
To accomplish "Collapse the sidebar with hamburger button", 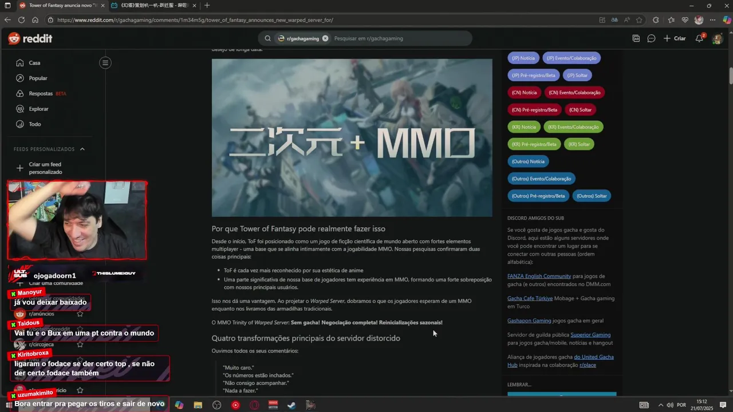I will click(x=105, y=63).
